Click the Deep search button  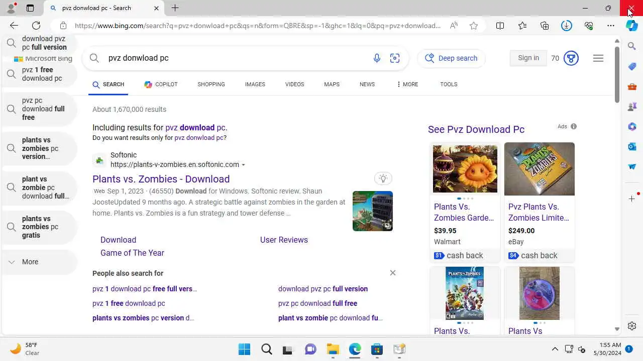451,58
